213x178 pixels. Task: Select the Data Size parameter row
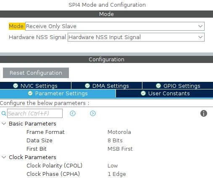click(x=106, y=140)
